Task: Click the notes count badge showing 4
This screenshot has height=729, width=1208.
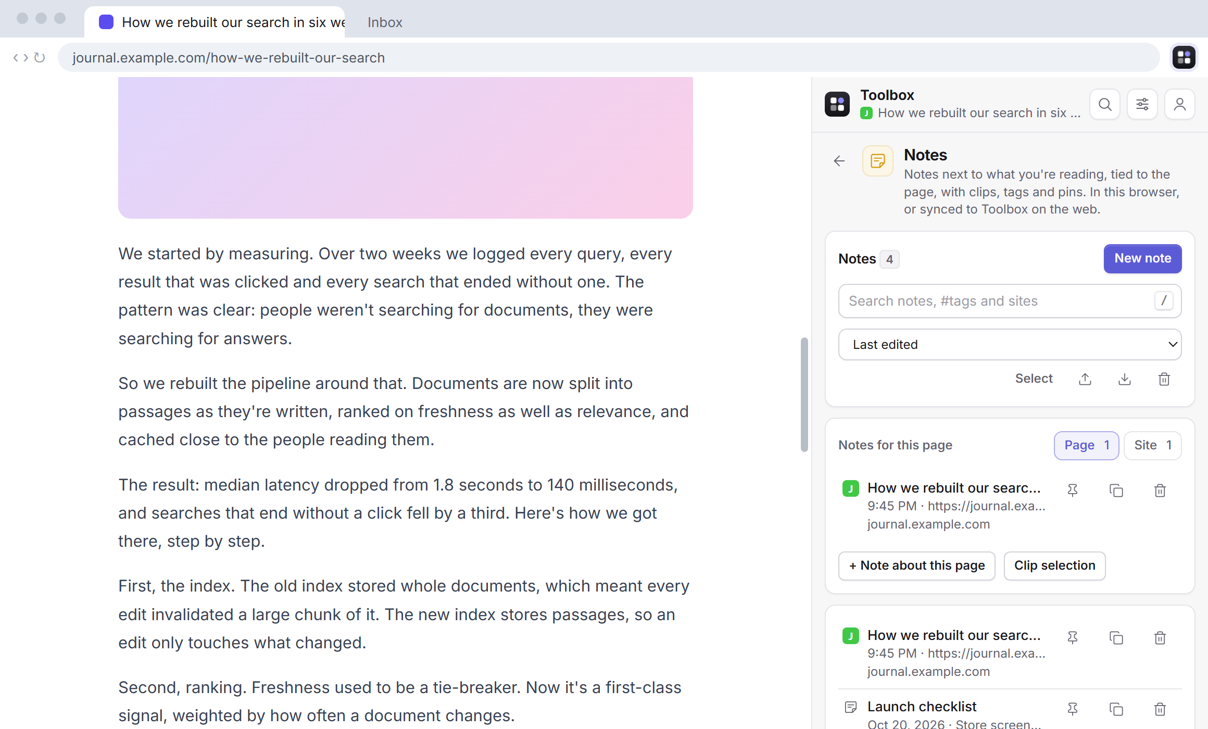Action: (x=889, y=259)
